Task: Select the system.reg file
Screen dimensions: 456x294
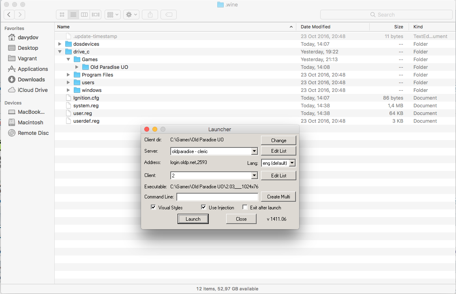Action: [86, 106]
